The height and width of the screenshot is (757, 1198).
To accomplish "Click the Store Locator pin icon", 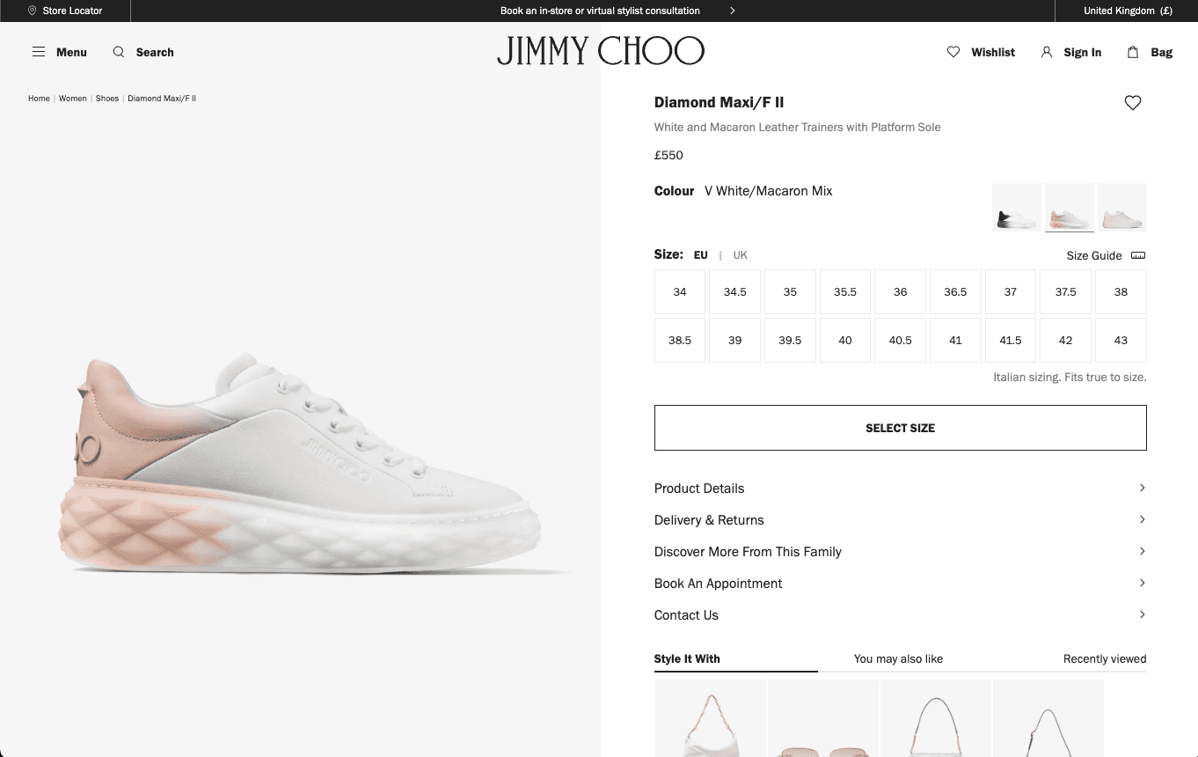I will point(32,11).
